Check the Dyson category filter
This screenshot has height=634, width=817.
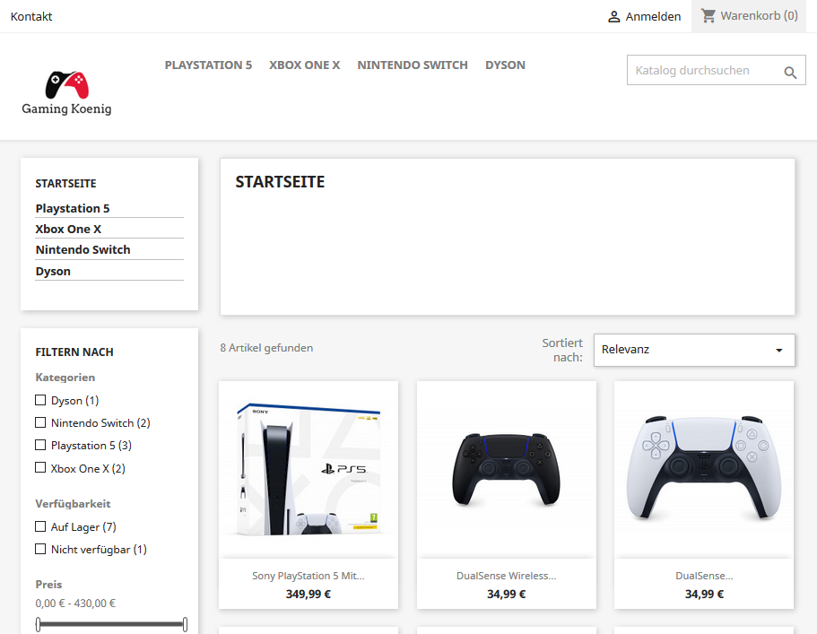(40, 400)
